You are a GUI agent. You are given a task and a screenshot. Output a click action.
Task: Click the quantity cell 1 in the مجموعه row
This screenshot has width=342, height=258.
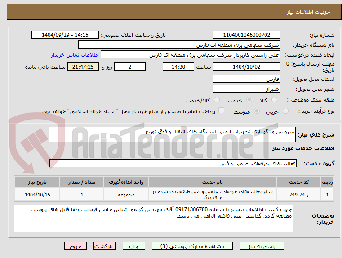[82, 194]
